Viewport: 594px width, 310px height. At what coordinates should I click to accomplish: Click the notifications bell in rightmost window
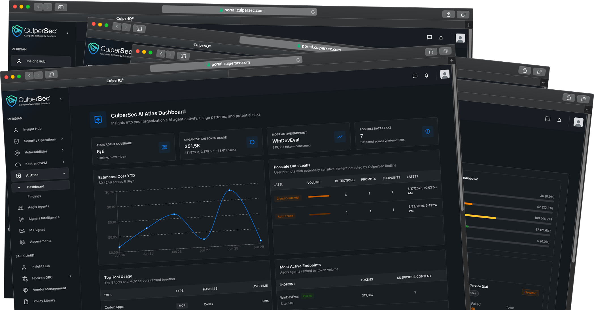coord(559,120)
